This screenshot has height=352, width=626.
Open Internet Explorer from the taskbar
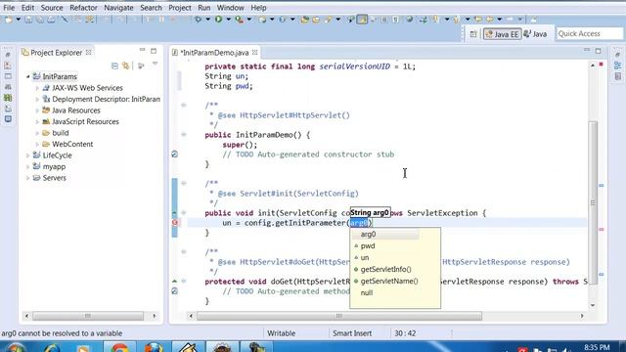tap(52, 347)
